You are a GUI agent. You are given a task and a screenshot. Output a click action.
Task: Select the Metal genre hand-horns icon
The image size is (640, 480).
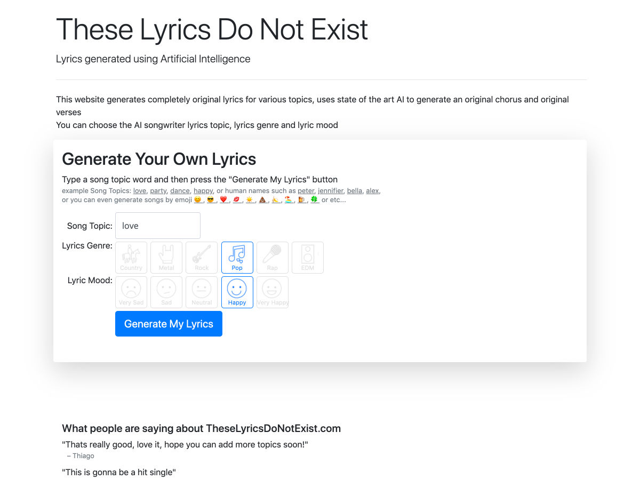[166, 258]
